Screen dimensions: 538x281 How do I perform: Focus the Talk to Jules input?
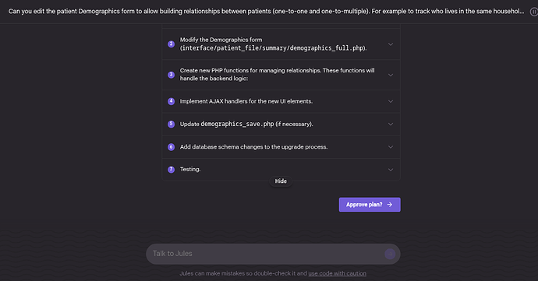tap(264, 254)
